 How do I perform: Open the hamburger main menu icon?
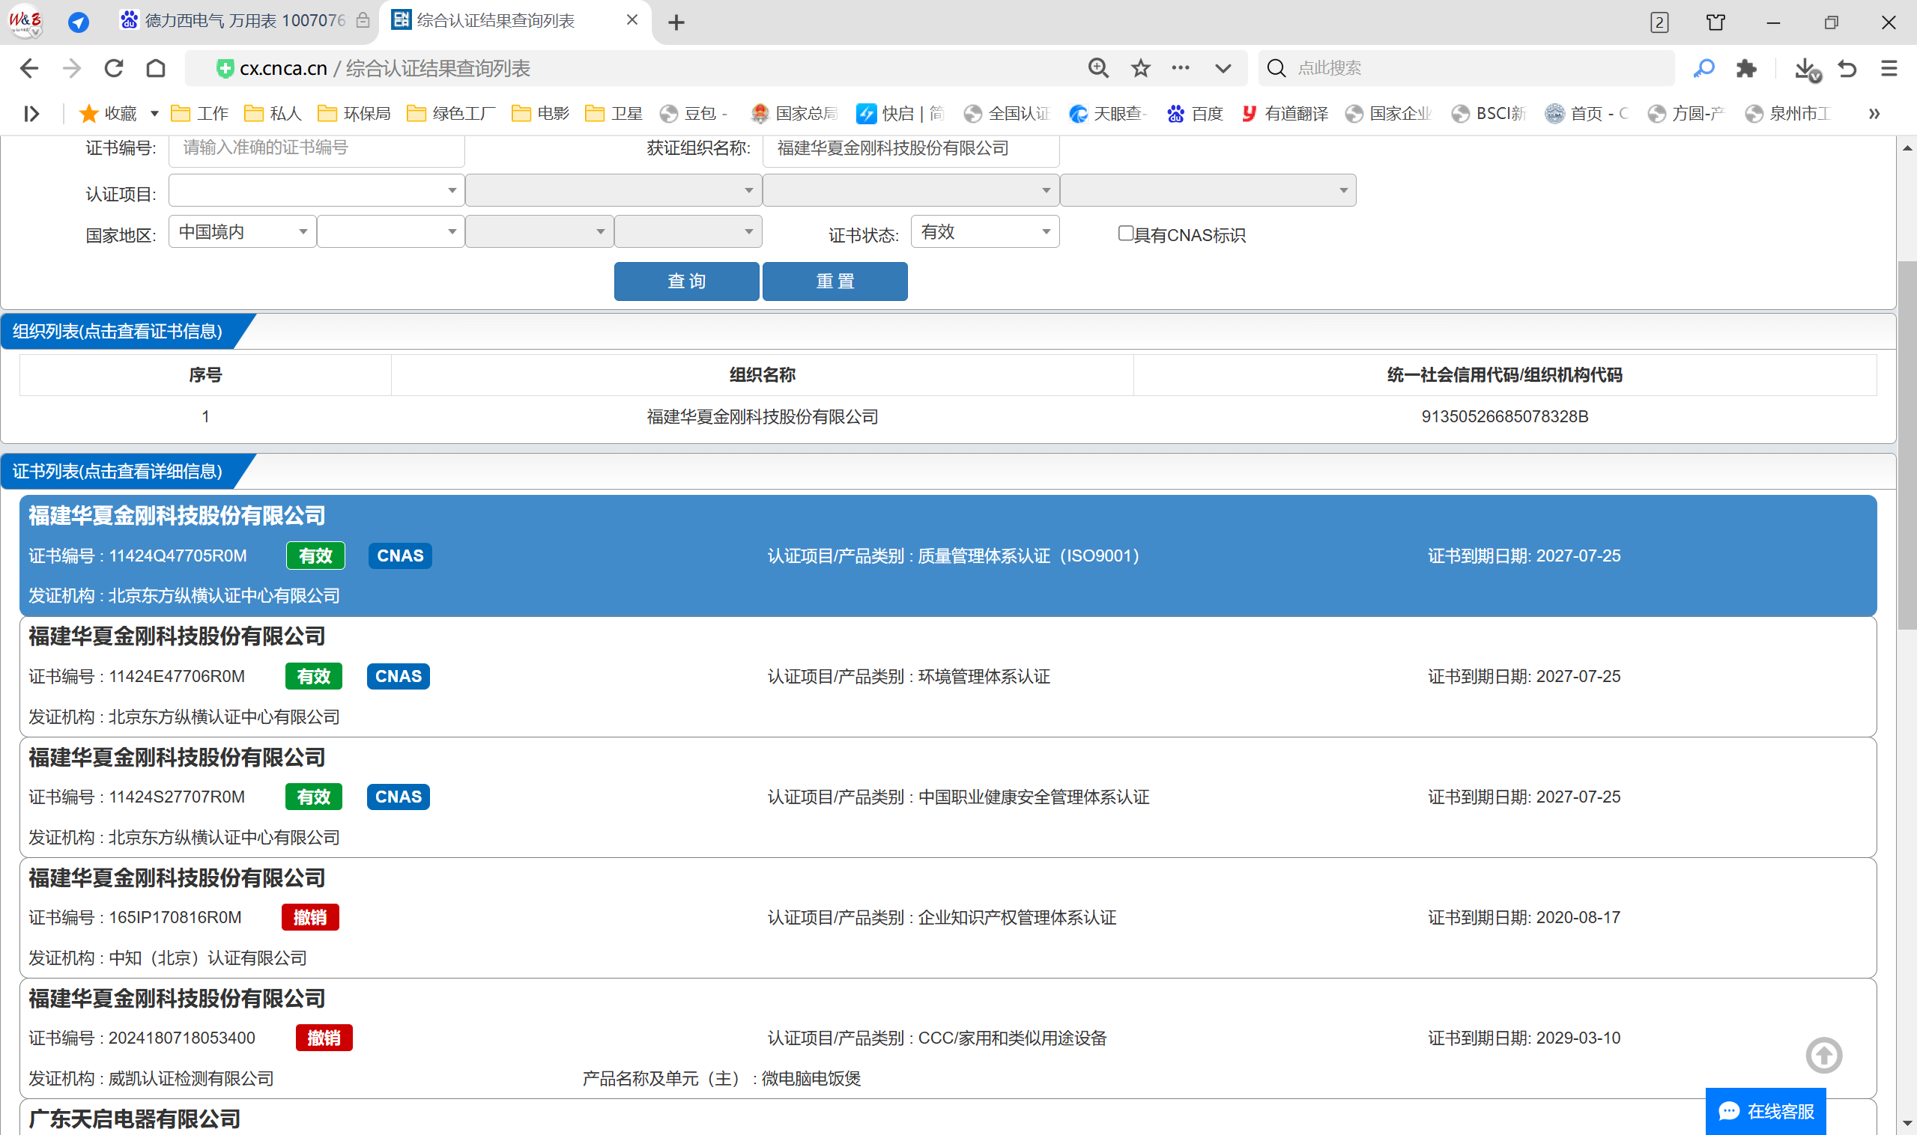[x=1889, y=68]
